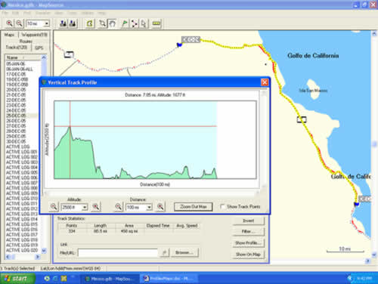Open the Distance 100 mi dropdown
Image resolution: width=378 pixels, height=284 pixels.
point(149,207)
